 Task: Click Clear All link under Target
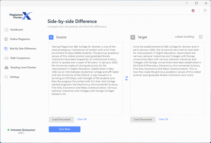(163, 120)
